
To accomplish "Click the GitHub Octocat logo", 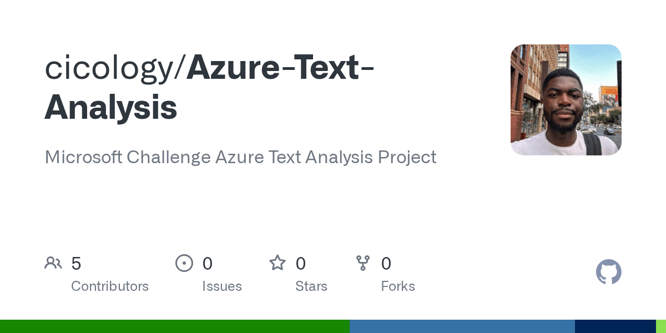I will click(608, 272).
